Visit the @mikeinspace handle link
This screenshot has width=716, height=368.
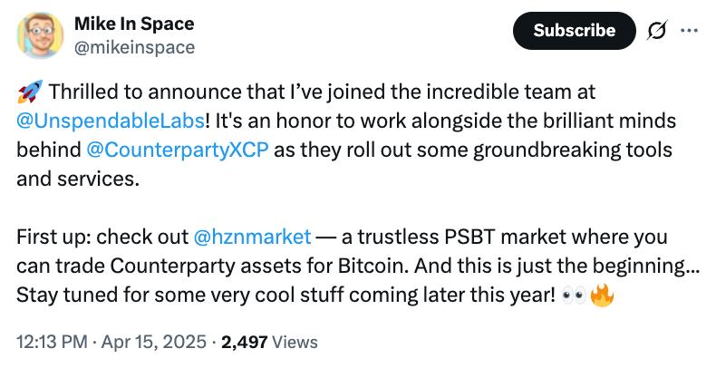[134, 47]
